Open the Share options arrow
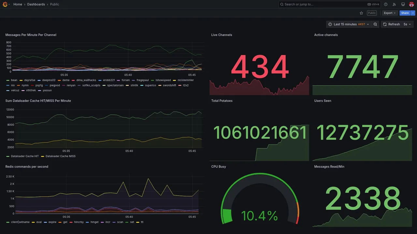The width and height of the screenshot is (417, 234). (413, 13)
